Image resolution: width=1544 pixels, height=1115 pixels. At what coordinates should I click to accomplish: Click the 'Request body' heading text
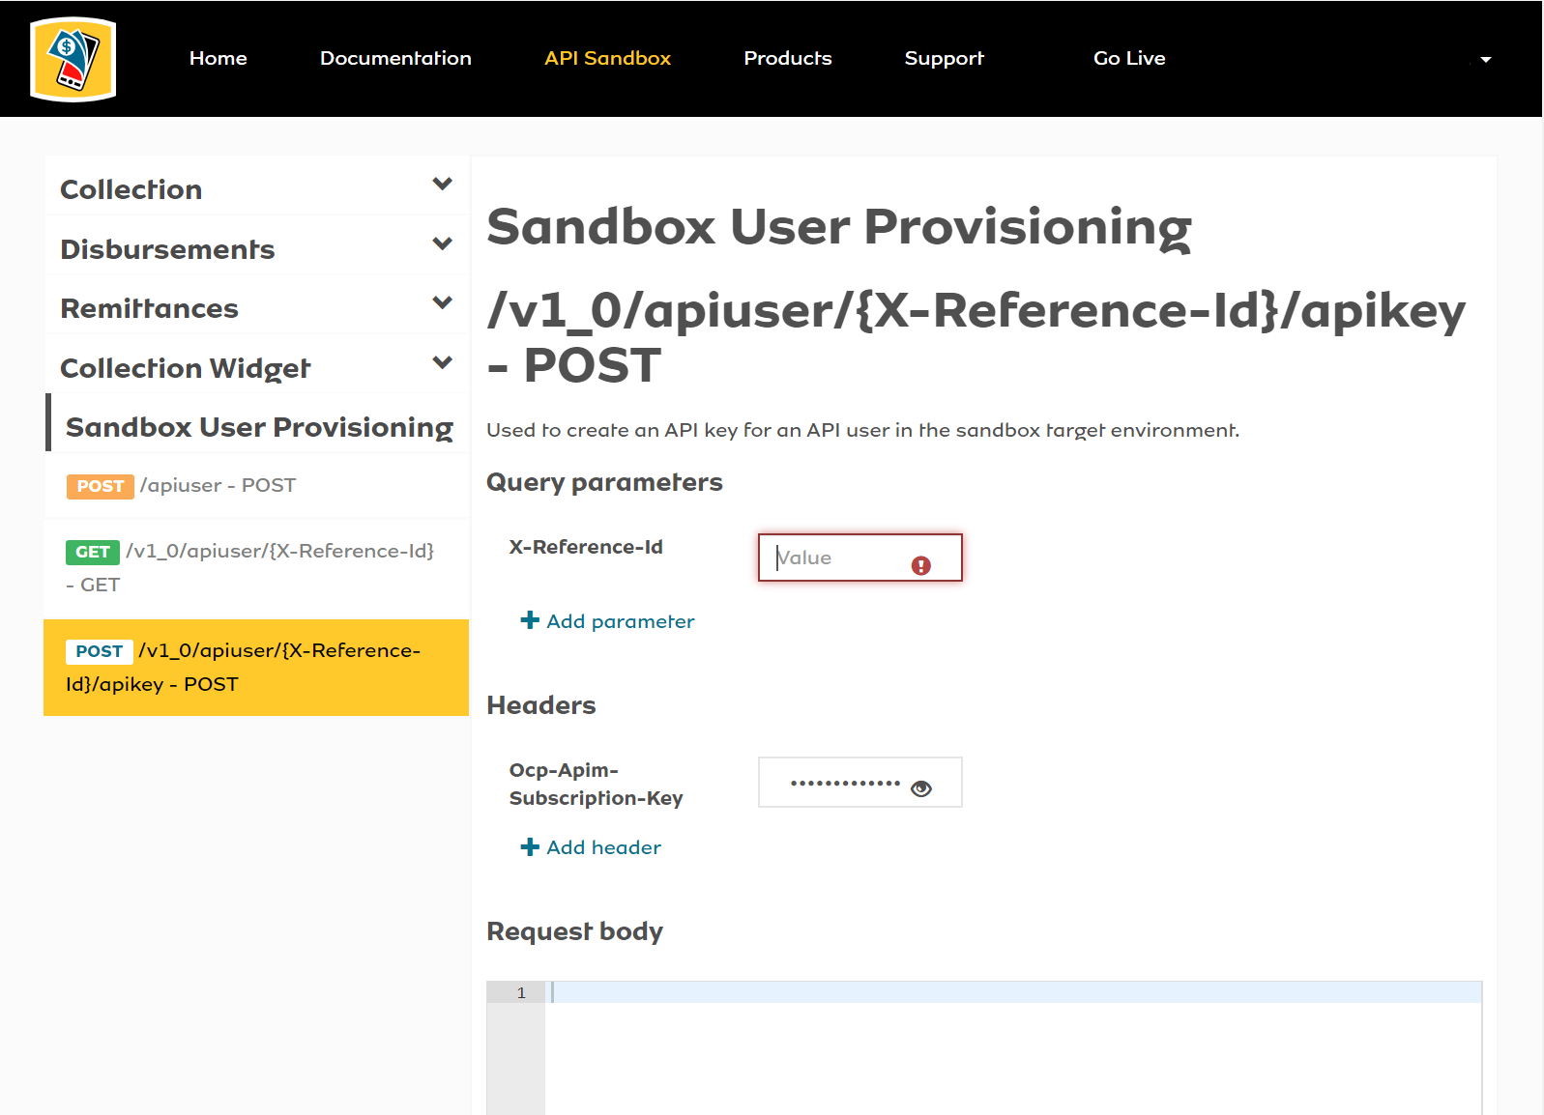(x=574, y=931)
